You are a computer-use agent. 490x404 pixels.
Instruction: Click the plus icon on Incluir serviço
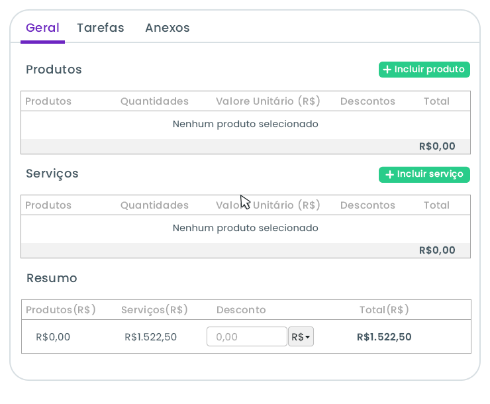coord(389,175)
